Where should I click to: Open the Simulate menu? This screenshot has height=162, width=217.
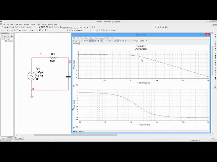point(26,24)
